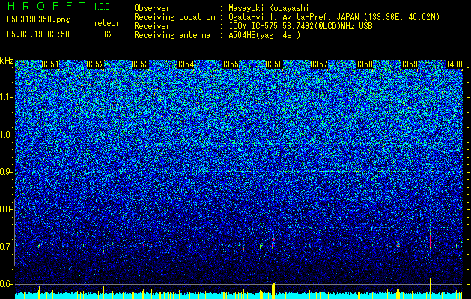The width and height of the screenshot is (471, 299).
Task: Select the version number 1.00
Action: pyautogui.click(x=102, y=7)
